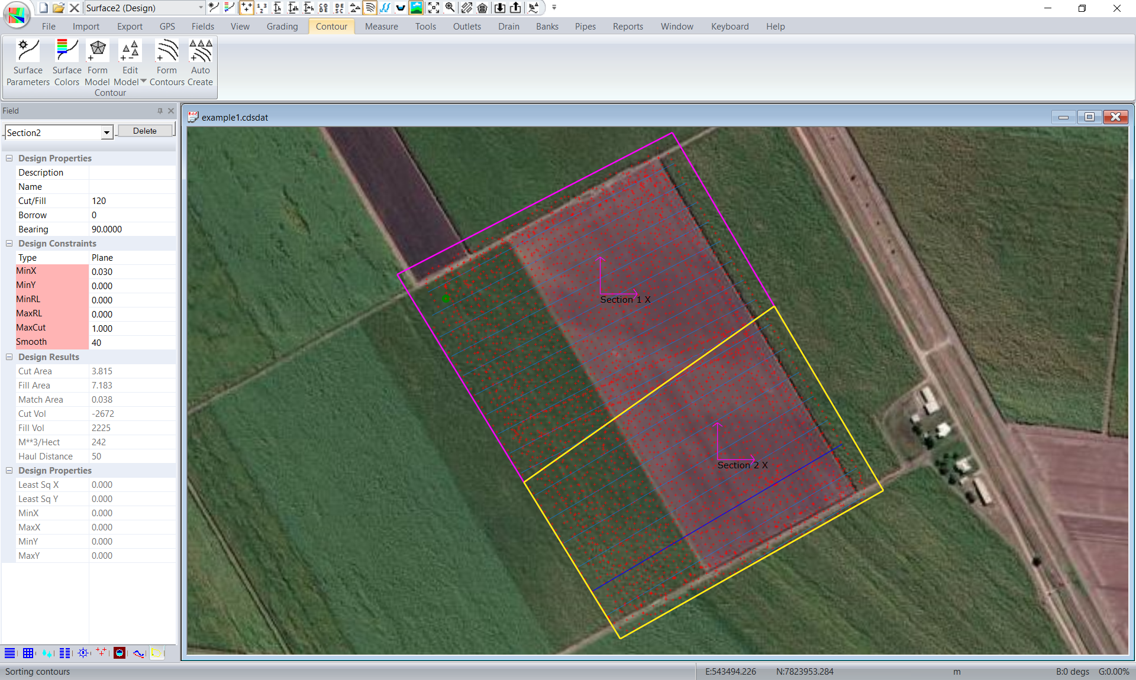
Task: Open the Section2 field dropdown
Action: click(106, 132)
